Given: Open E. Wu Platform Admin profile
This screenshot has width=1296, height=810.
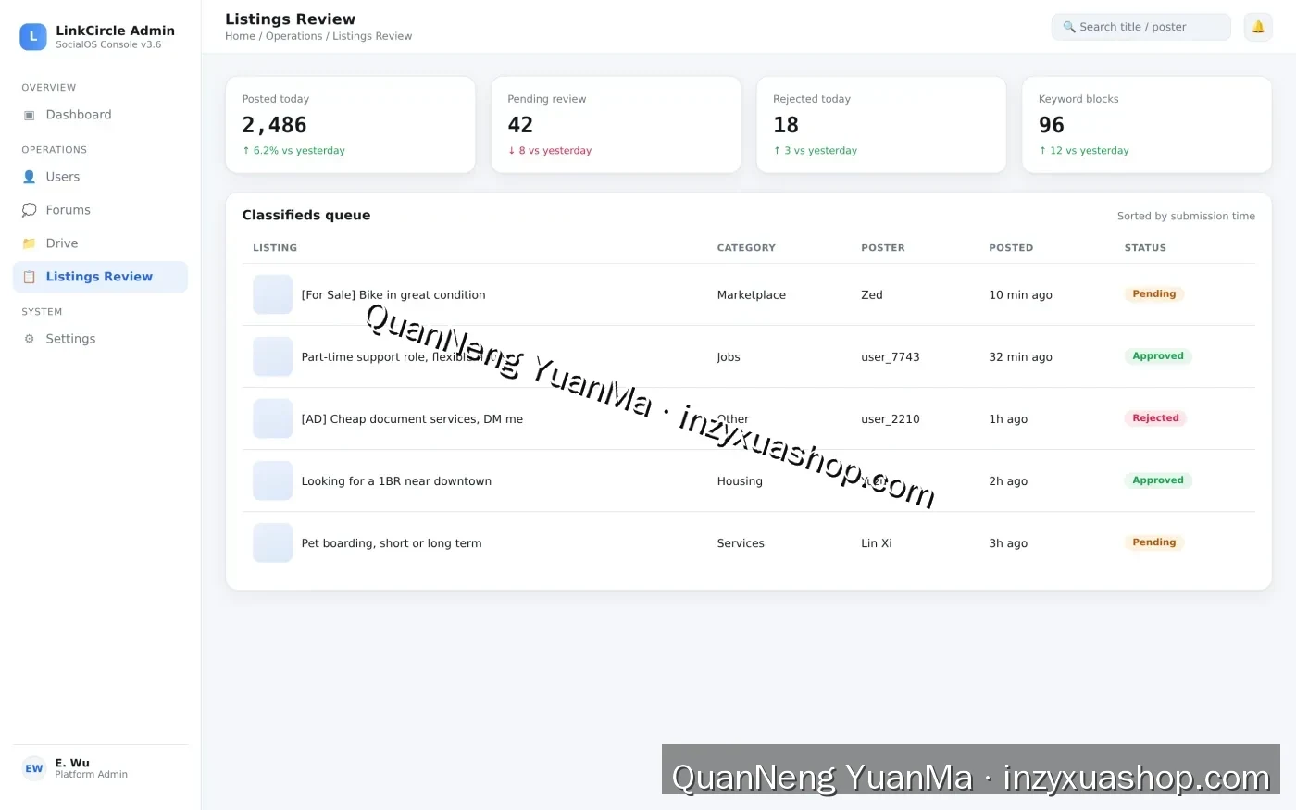Looking at the screenshot, I should point(100,768).
